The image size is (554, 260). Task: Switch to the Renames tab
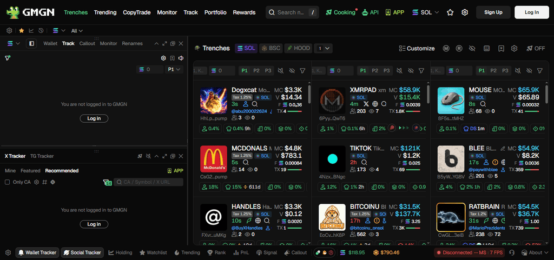[x=132, y=43]
